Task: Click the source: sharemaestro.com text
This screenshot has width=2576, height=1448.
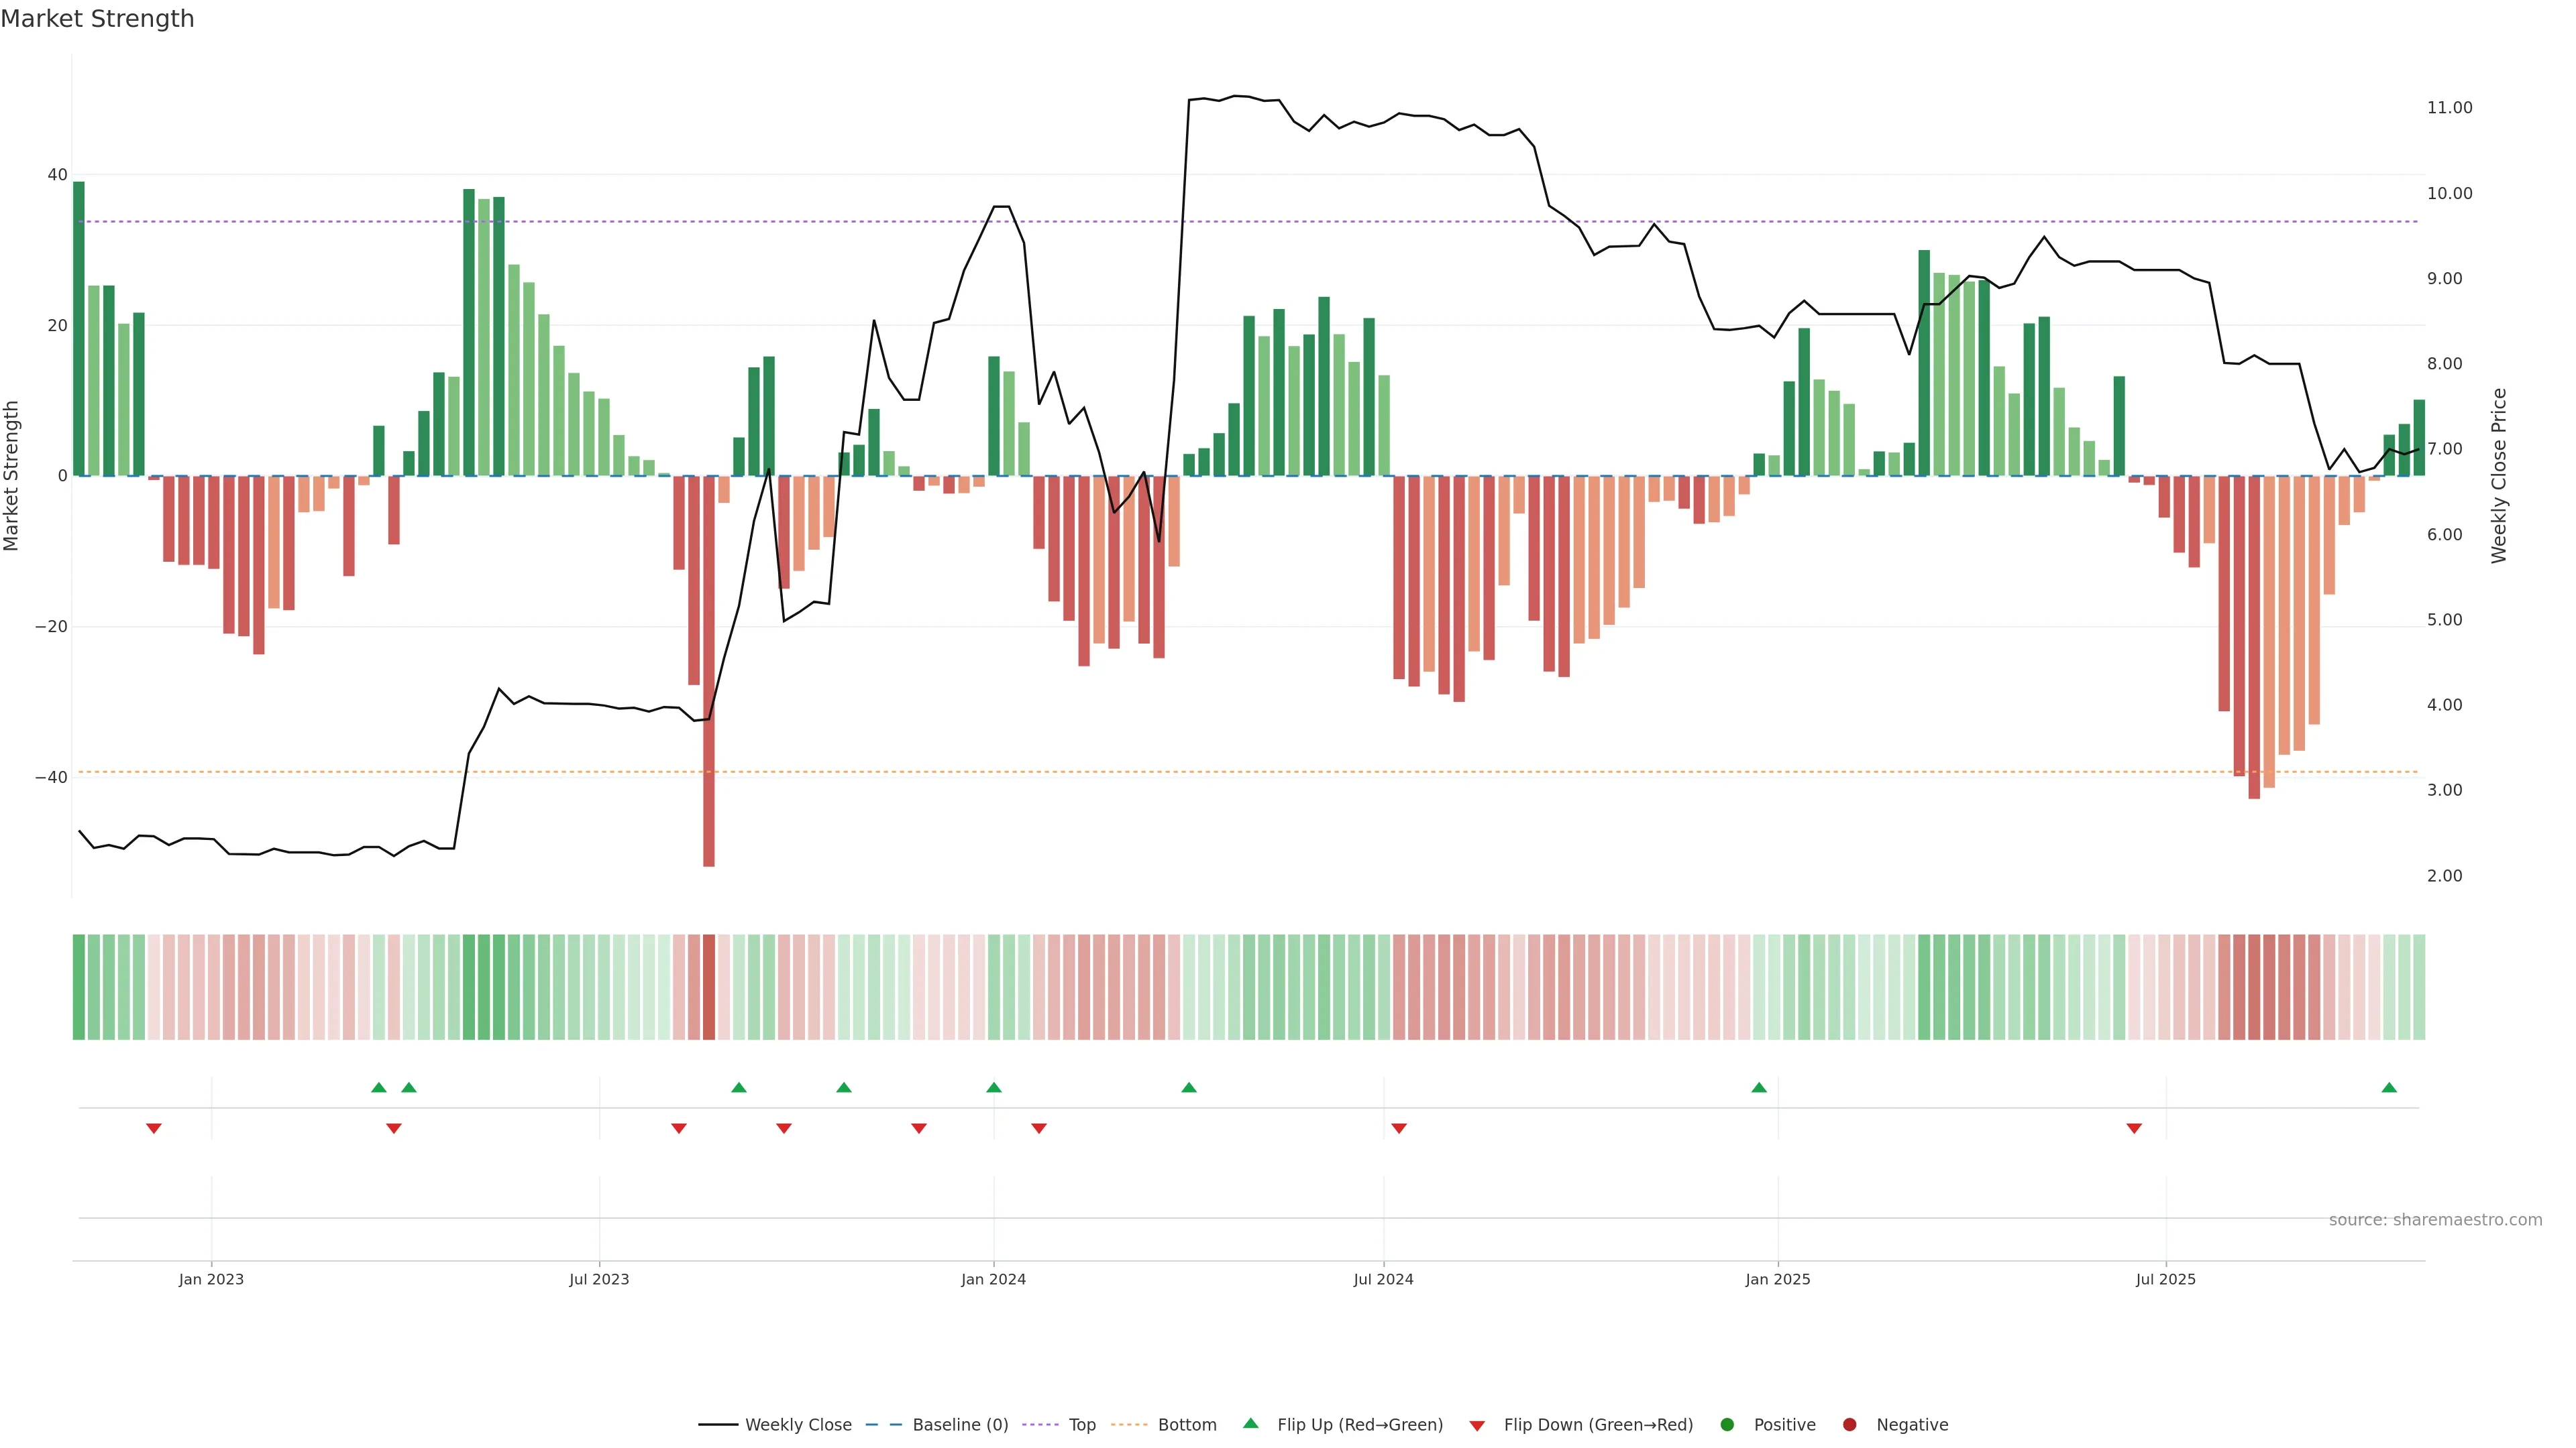Action: point(2435,1219)
